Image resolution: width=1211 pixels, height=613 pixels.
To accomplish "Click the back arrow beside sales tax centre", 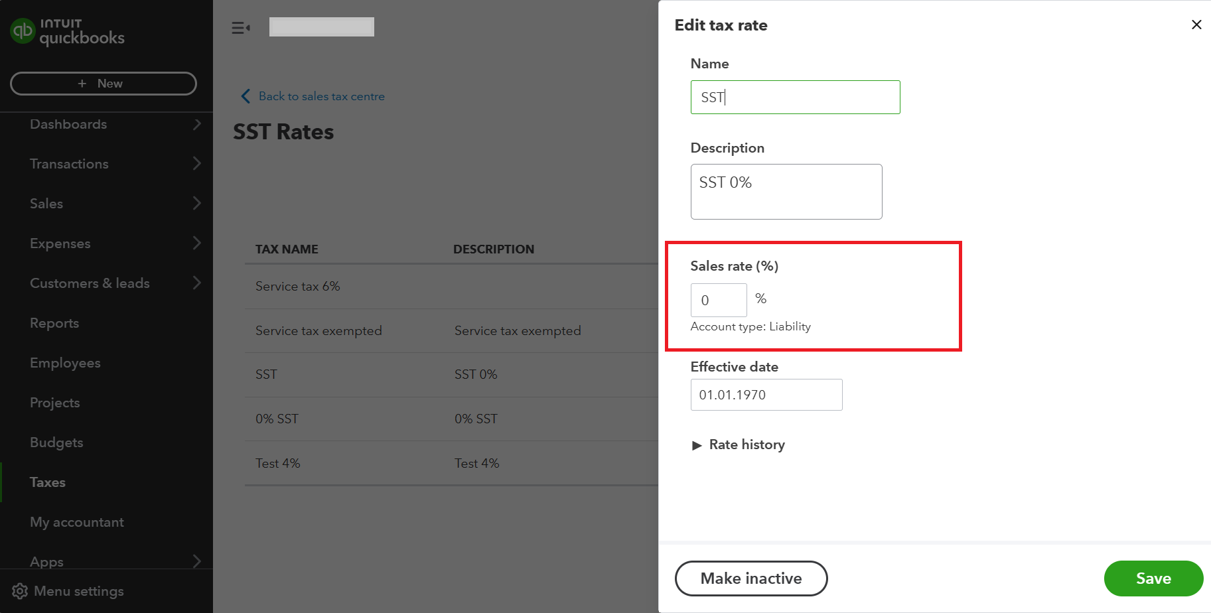I will pyautogui.click(x=246, y=96).
